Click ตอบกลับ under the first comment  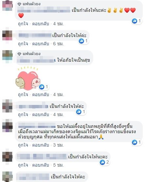(40, 24)
